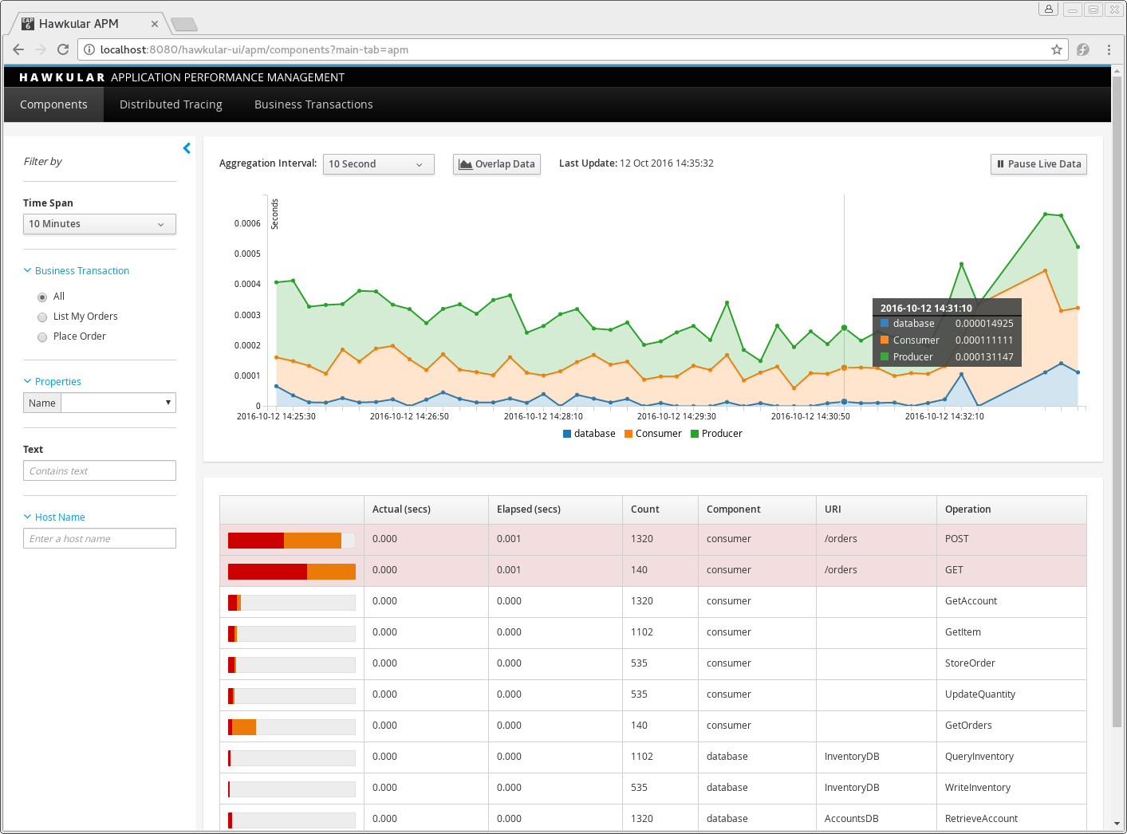Toggle the database legend square
The image size is (1127, 834).
(567, 434)
